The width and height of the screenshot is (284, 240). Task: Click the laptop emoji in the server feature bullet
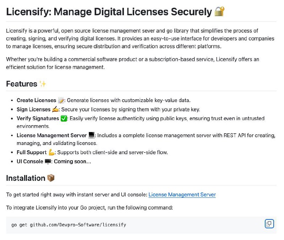tap(92, 135)
